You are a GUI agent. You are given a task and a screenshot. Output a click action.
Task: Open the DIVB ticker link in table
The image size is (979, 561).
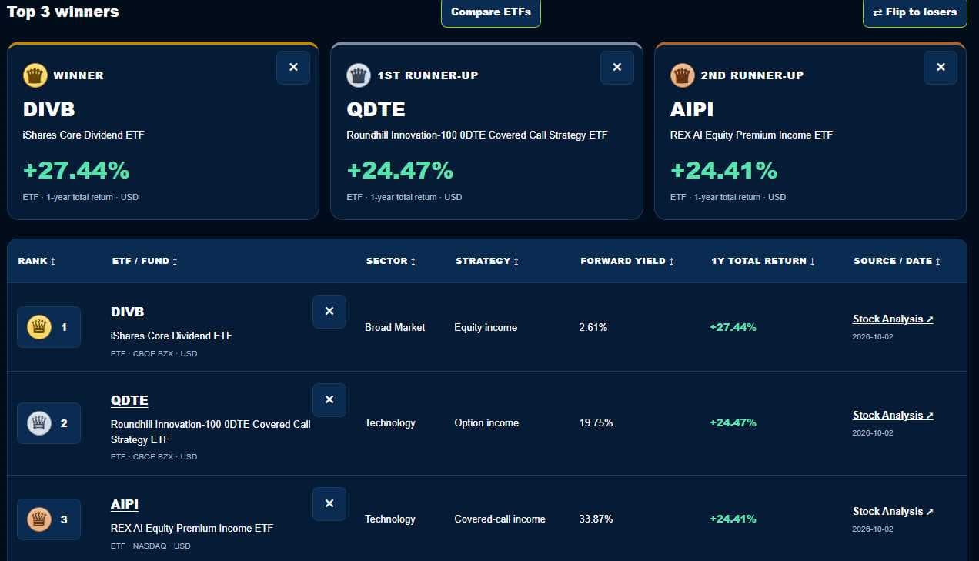point(128,312)
